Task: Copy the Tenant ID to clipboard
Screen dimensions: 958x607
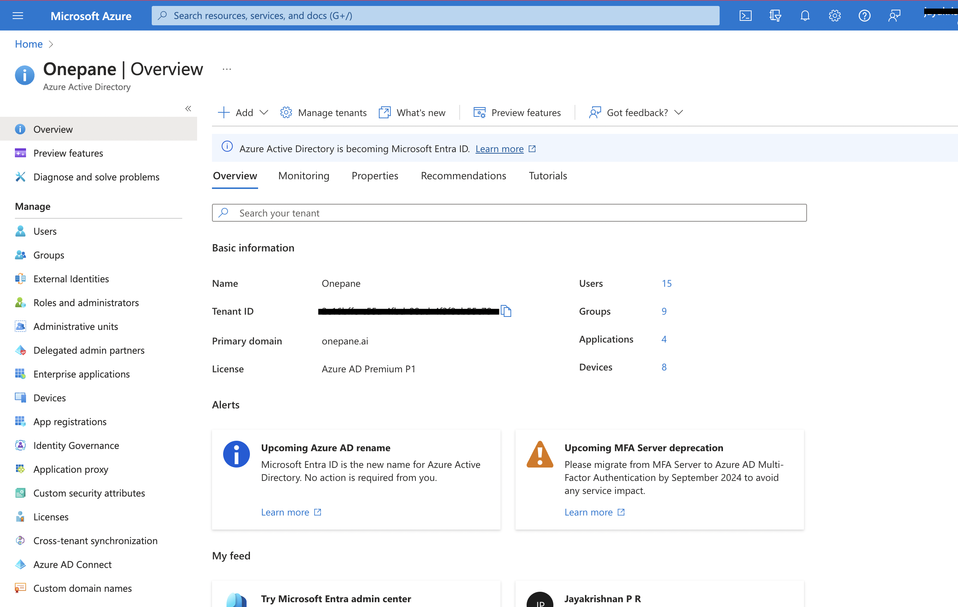Action: point(506,311)
